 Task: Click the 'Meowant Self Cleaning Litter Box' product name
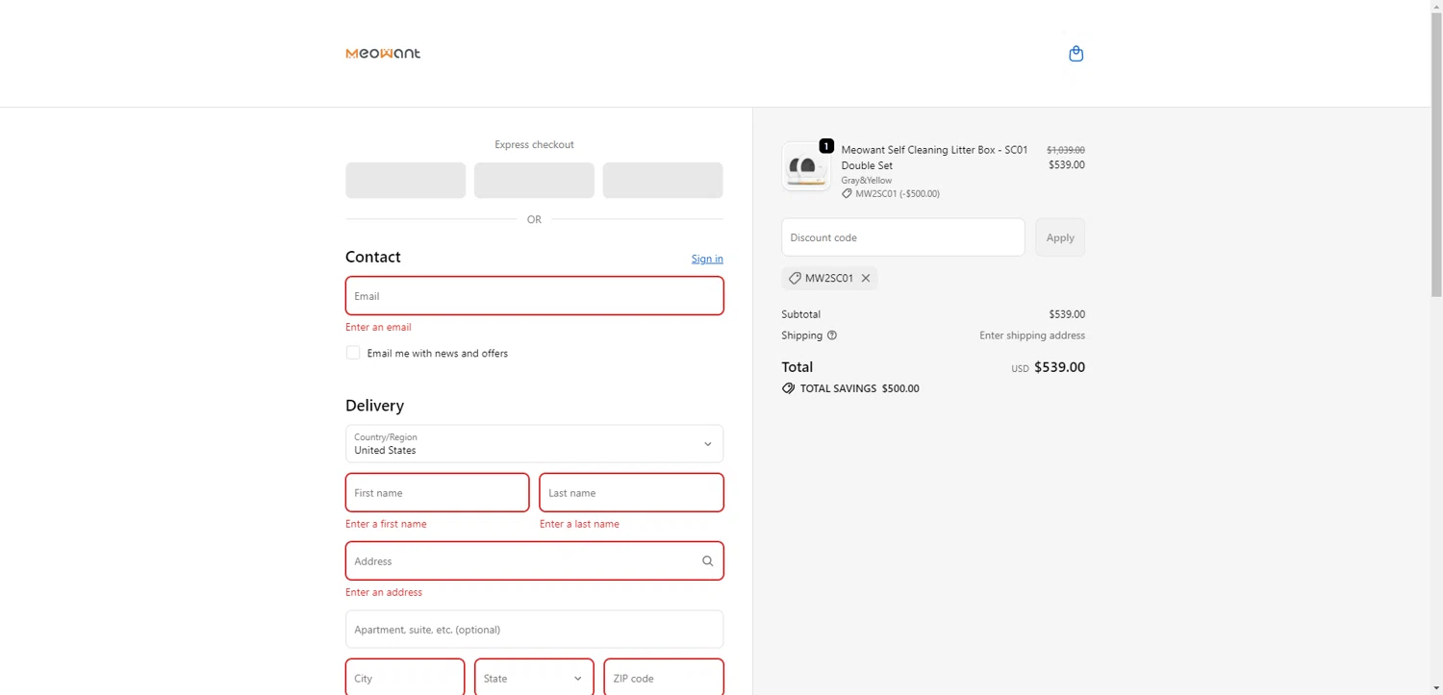(x=934, y=158)
